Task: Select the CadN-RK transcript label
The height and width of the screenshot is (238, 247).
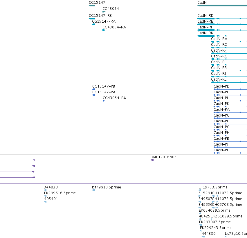Action: 205,33
